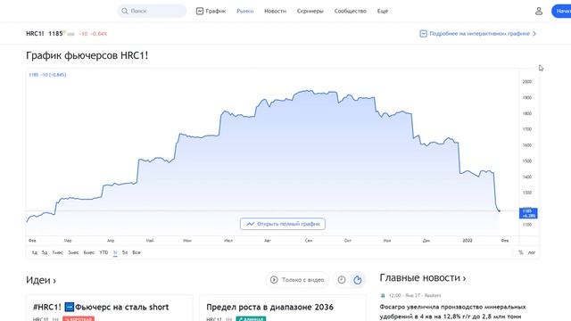Open the user profile icon
The image size is (571, 321).
click(539, 11)
